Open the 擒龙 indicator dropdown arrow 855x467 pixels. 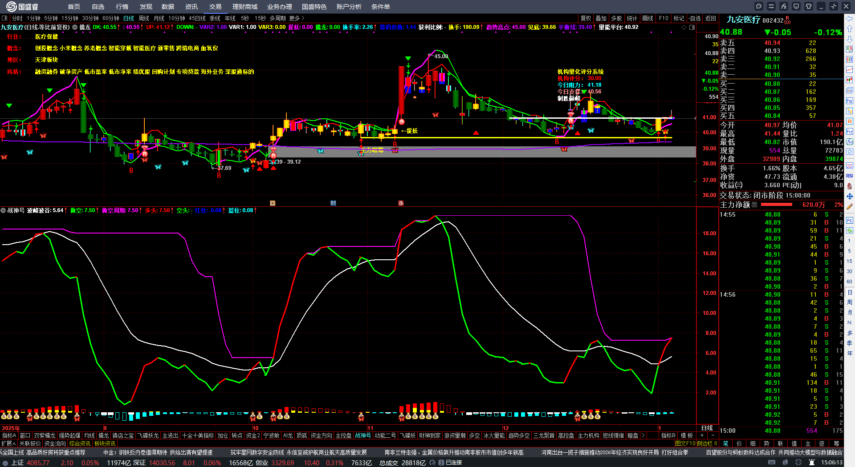(75, 27)
